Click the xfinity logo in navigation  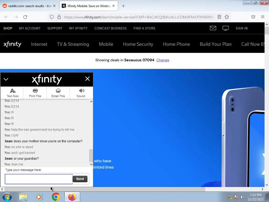point(12,44)
